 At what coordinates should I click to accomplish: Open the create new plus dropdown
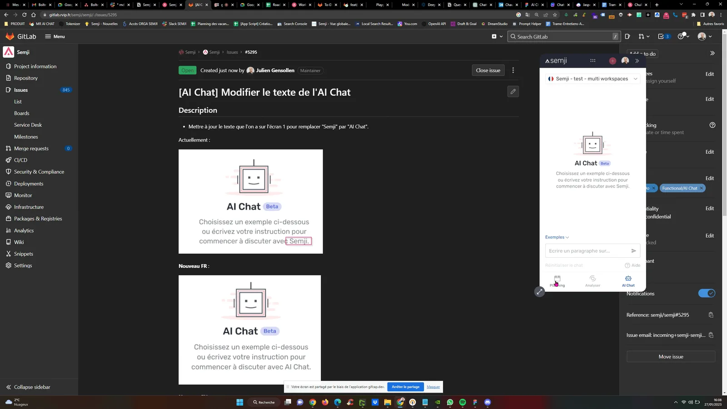click(x=497, y=36)
